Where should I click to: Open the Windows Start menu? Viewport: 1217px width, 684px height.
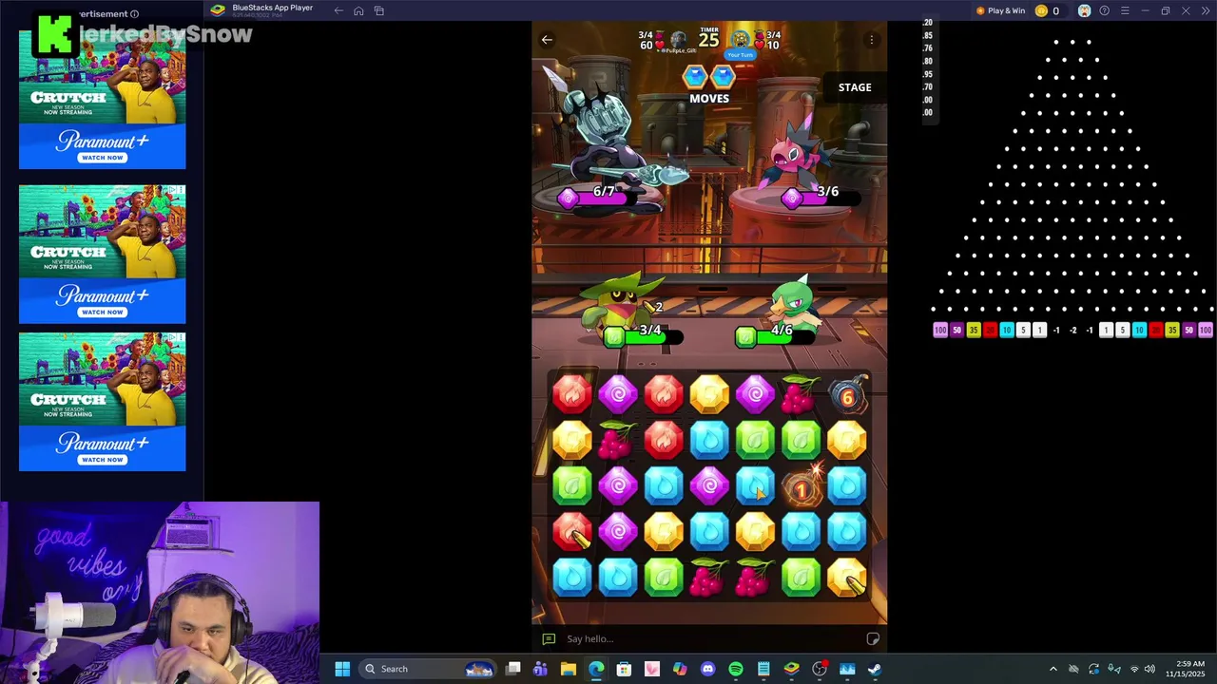[342, 669]
